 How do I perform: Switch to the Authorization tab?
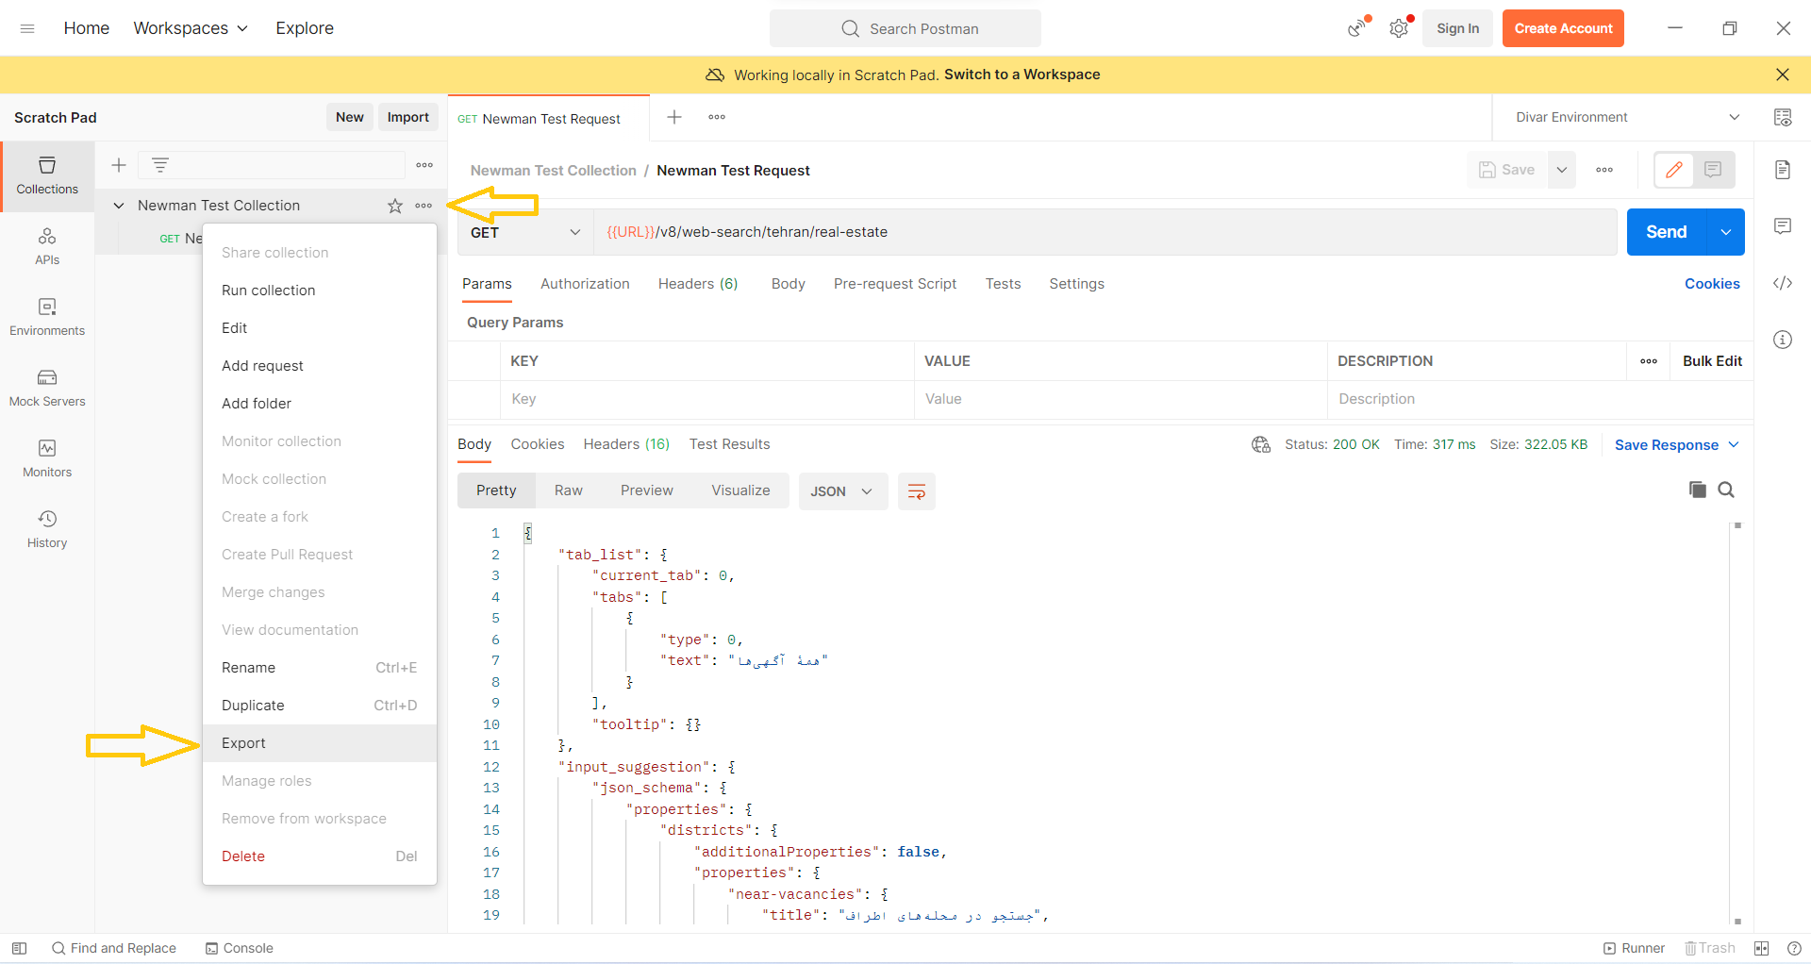[585, 284]
